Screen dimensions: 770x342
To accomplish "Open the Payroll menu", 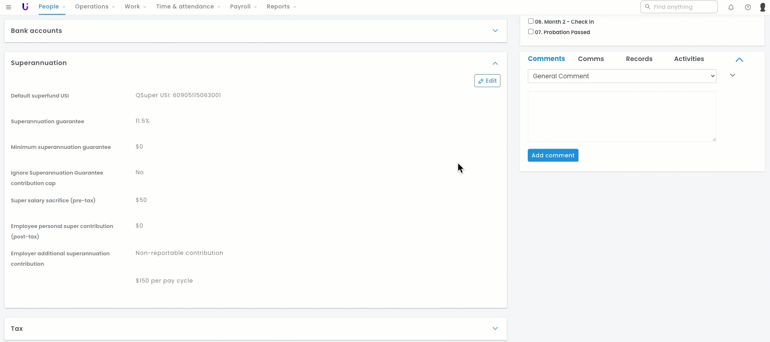I will click(243, 7).
